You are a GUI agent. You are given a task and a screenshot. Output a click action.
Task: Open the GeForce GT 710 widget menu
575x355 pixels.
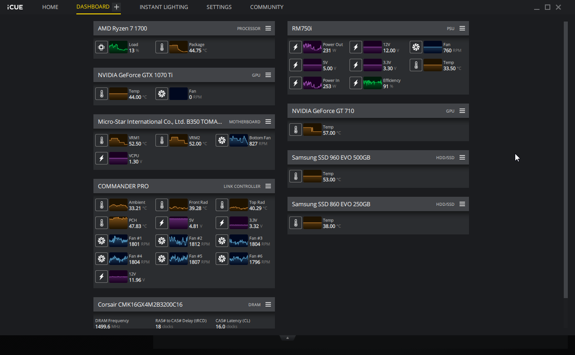(462, 111)
